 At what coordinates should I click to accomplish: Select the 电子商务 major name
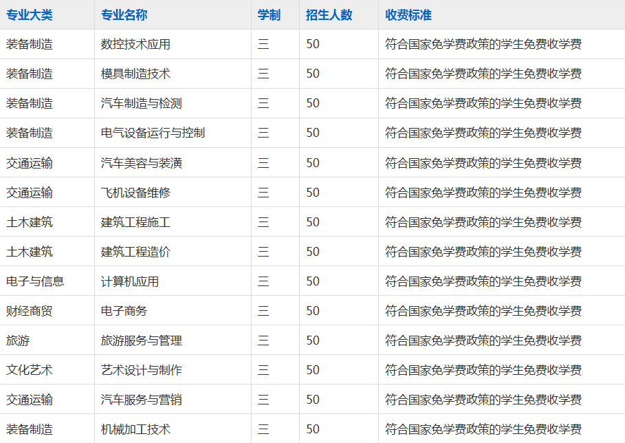124,311
